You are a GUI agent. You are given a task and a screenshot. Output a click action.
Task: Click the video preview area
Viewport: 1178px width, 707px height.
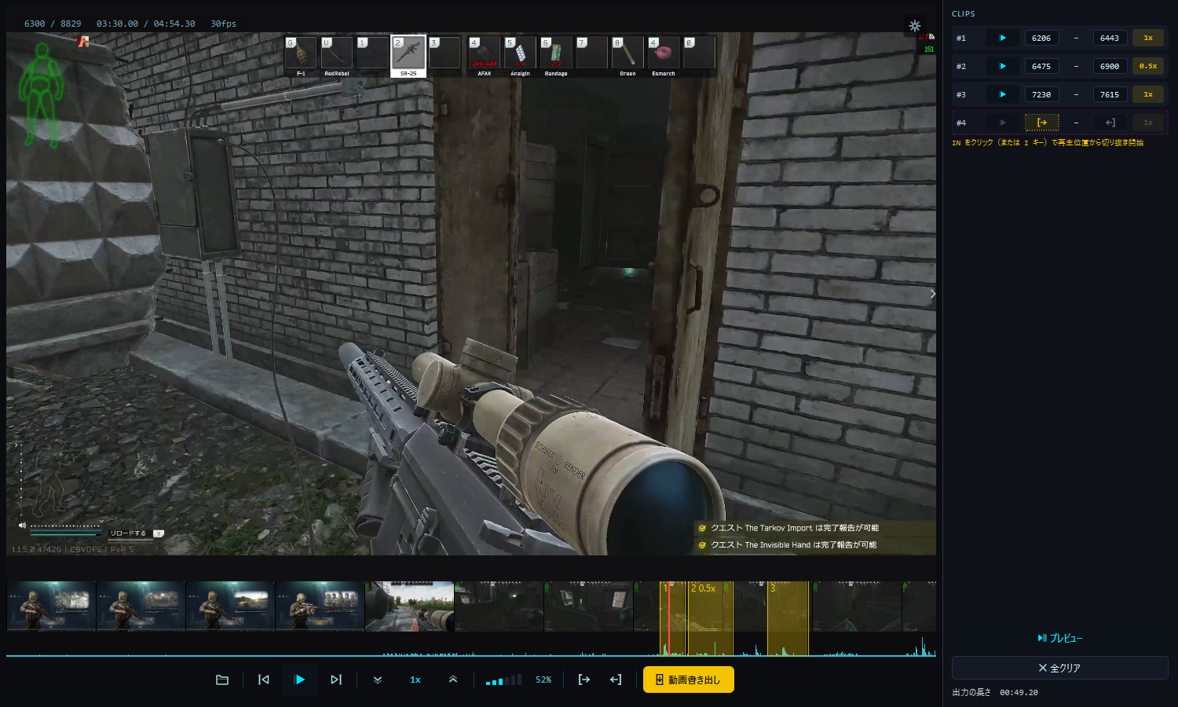[x=471, y=294]
